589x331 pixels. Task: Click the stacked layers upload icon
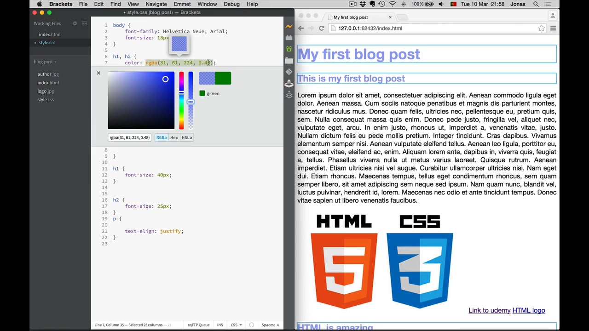289,95
